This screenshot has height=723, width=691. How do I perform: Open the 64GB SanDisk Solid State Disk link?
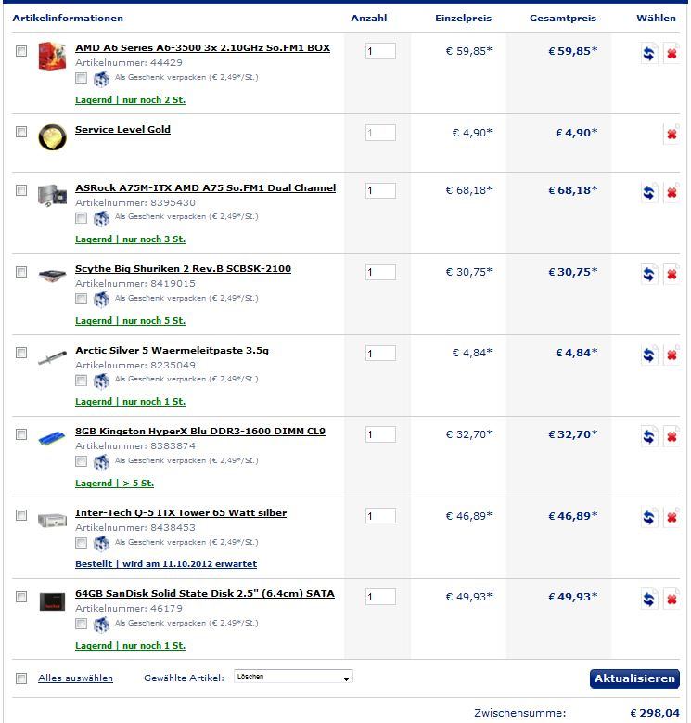205,593
